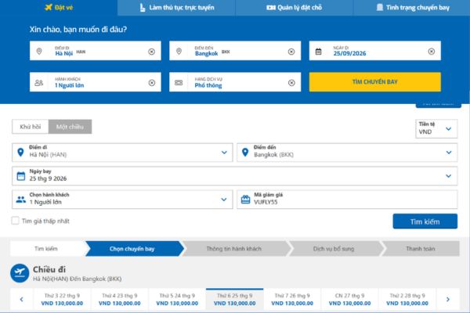Expand Ngày bay date dropdown arrow
This screenshot has width=470, height=313.
[x=448, y=176]
